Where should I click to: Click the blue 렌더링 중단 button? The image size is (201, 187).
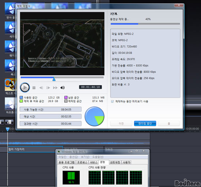pos(145,123)
